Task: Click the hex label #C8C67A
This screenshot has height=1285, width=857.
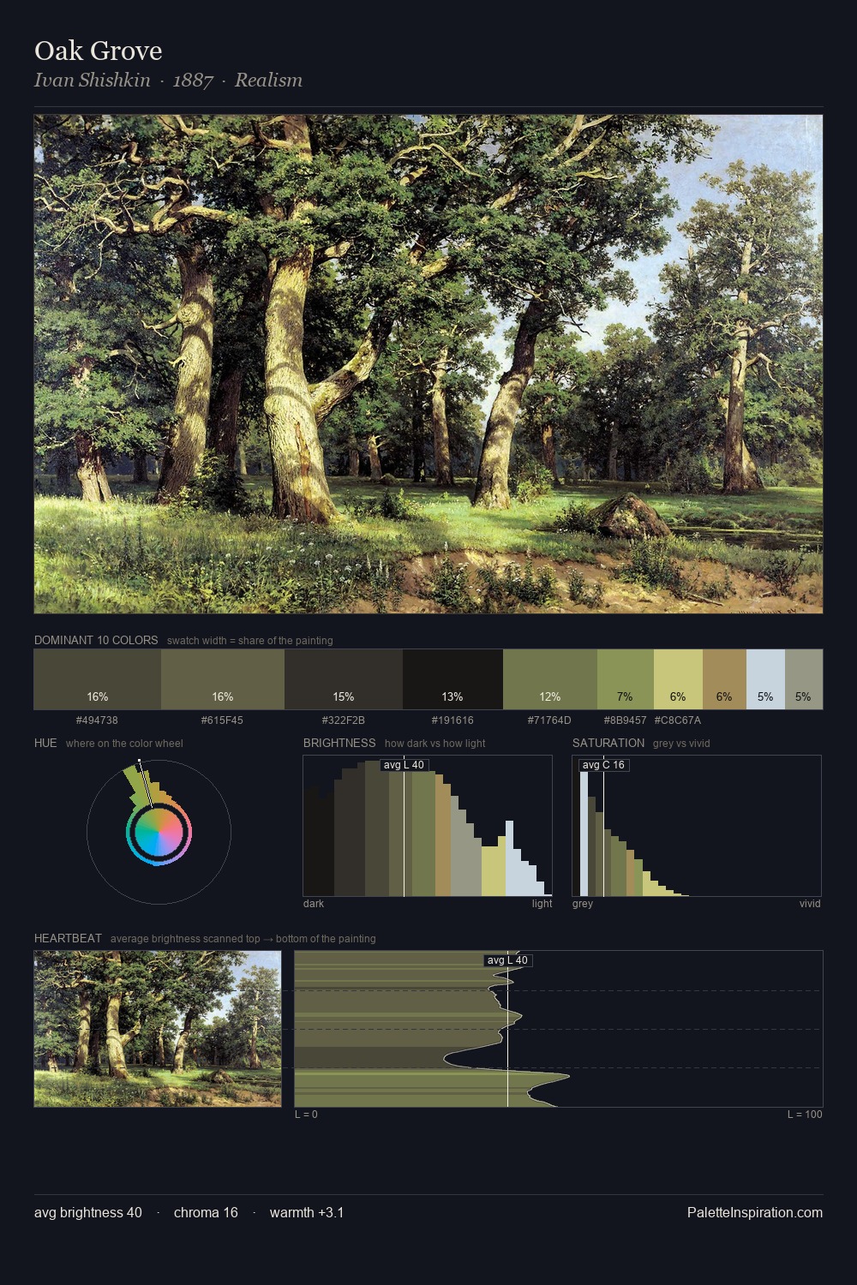Action: pyautogui.click(x=678, y=720)
